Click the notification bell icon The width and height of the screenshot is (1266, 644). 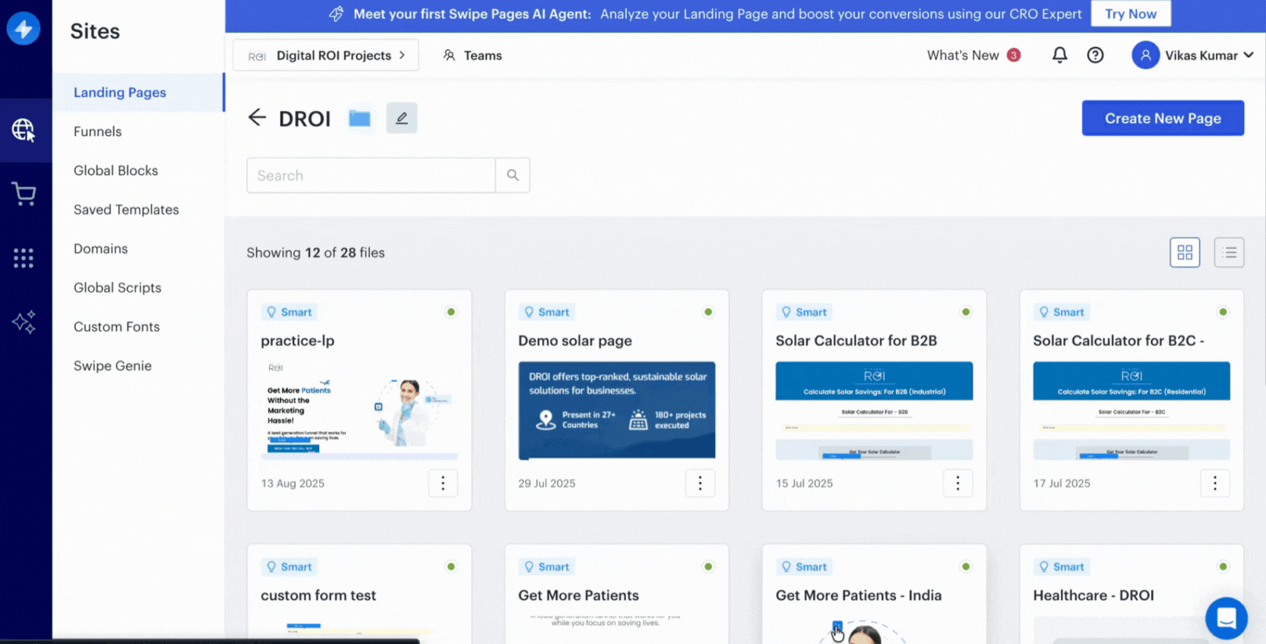pyautogui.click(x=1059, y=55)
